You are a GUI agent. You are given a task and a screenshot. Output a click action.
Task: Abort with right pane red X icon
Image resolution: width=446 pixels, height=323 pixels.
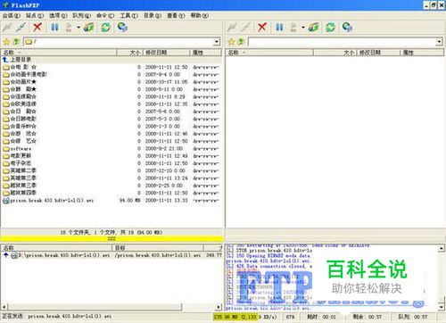point(262,27)
